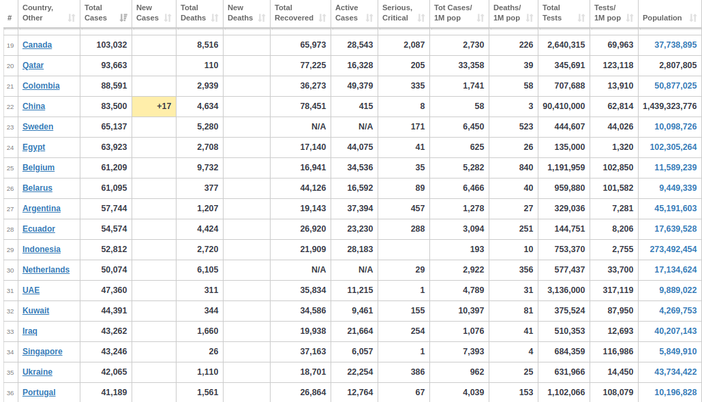Click Tests/1M pop column header

[x=614, y=13]
